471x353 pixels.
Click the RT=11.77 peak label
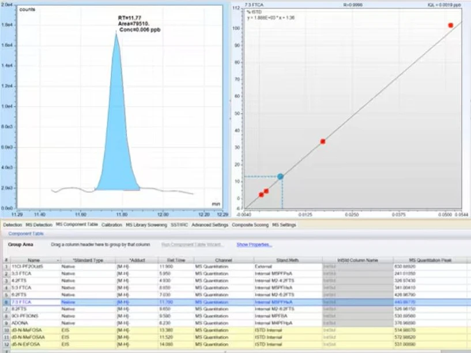130,18
